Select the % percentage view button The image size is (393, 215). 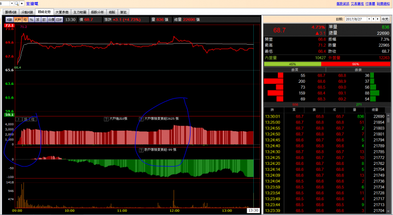coord(31,20)
